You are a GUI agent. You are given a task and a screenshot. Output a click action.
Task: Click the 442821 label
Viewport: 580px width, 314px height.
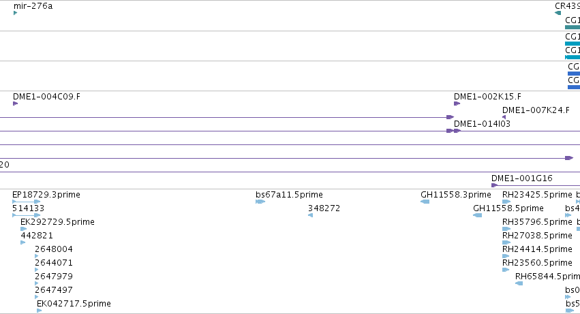coord(37,236)
